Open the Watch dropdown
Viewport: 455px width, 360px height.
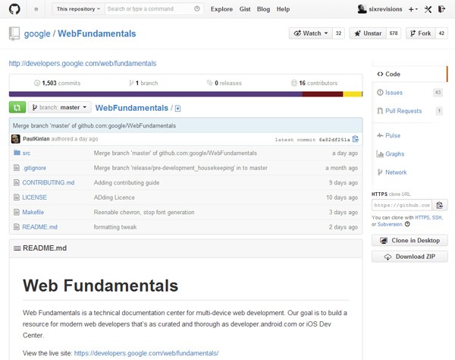point(309,33)
